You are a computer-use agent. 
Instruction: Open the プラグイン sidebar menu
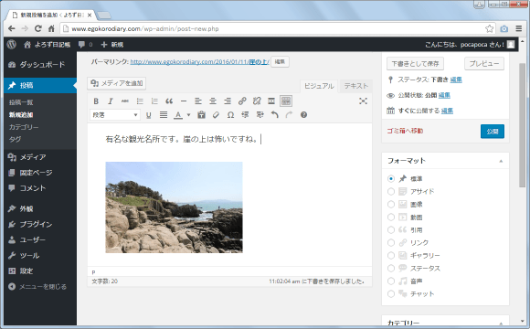(40, 224)
